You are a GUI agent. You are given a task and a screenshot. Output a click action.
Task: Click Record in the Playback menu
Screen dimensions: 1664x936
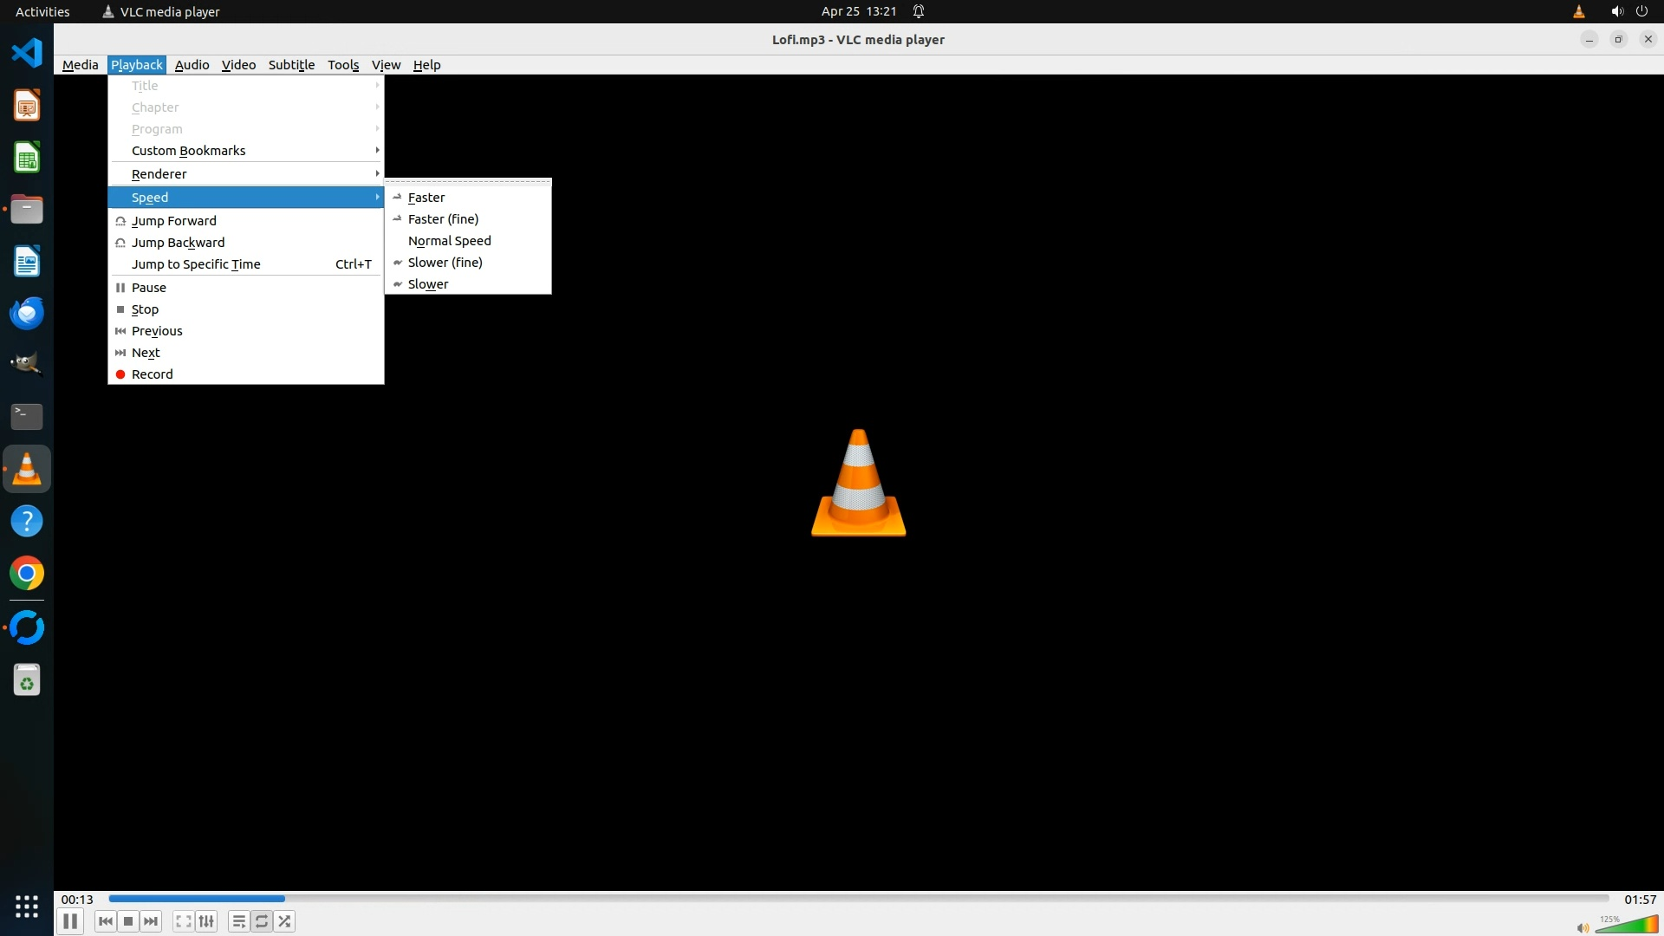click(x=153, y=374)
